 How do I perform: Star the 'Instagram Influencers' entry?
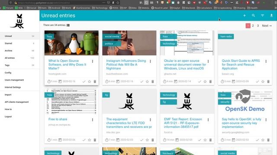pos(147,81)
